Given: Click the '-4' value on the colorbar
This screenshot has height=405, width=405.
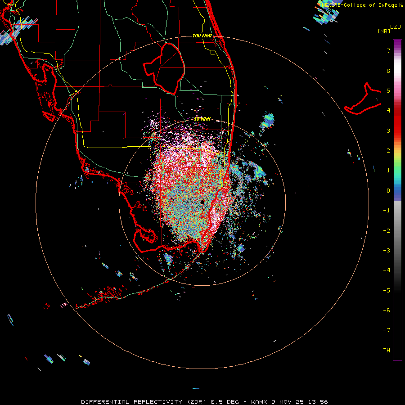Looking at the screenshot, I should coord(387,270).
